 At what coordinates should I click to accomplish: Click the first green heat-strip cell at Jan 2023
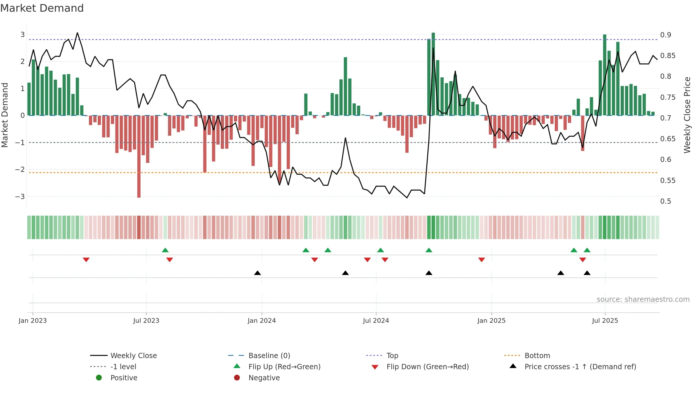point(29,227)
